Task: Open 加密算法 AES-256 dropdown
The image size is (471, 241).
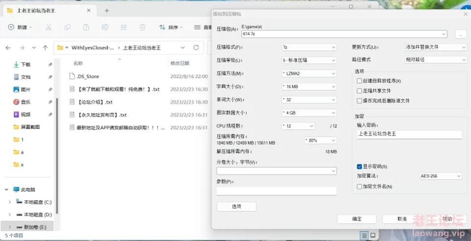Action: click(441, 176)
